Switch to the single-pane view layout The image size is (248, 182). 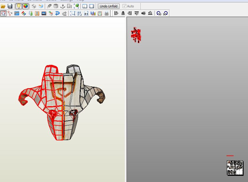coord(92,6)
